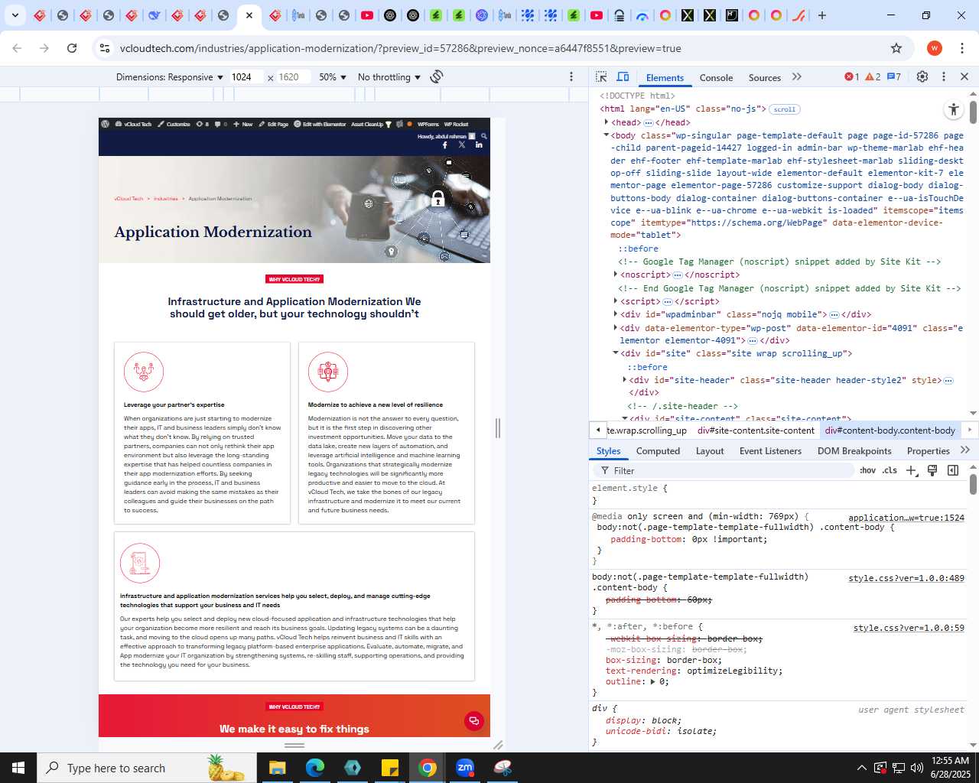Click the Styles Filter input field
This screenshot has height=783, width=979.
pos(723,470)
